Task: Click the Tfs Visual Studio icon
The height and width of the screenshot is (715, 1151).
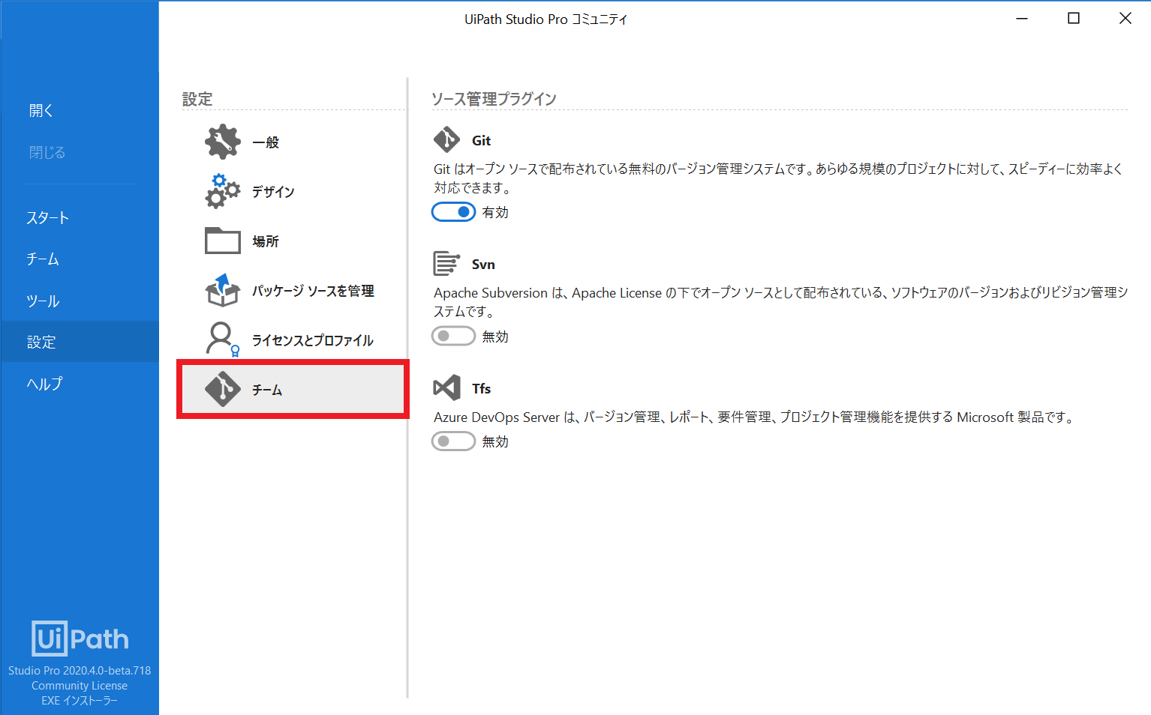Action: click(x=447, y=387)
